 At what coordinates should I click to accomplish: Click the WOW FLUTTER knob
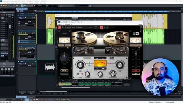click(113, 74)
